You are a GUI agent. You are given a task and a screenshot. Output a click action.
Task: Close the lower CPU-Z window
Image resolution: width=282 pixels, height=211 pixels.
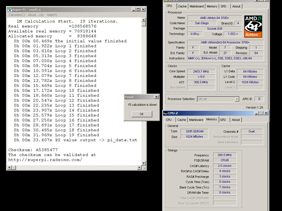(x=266, y=113)
